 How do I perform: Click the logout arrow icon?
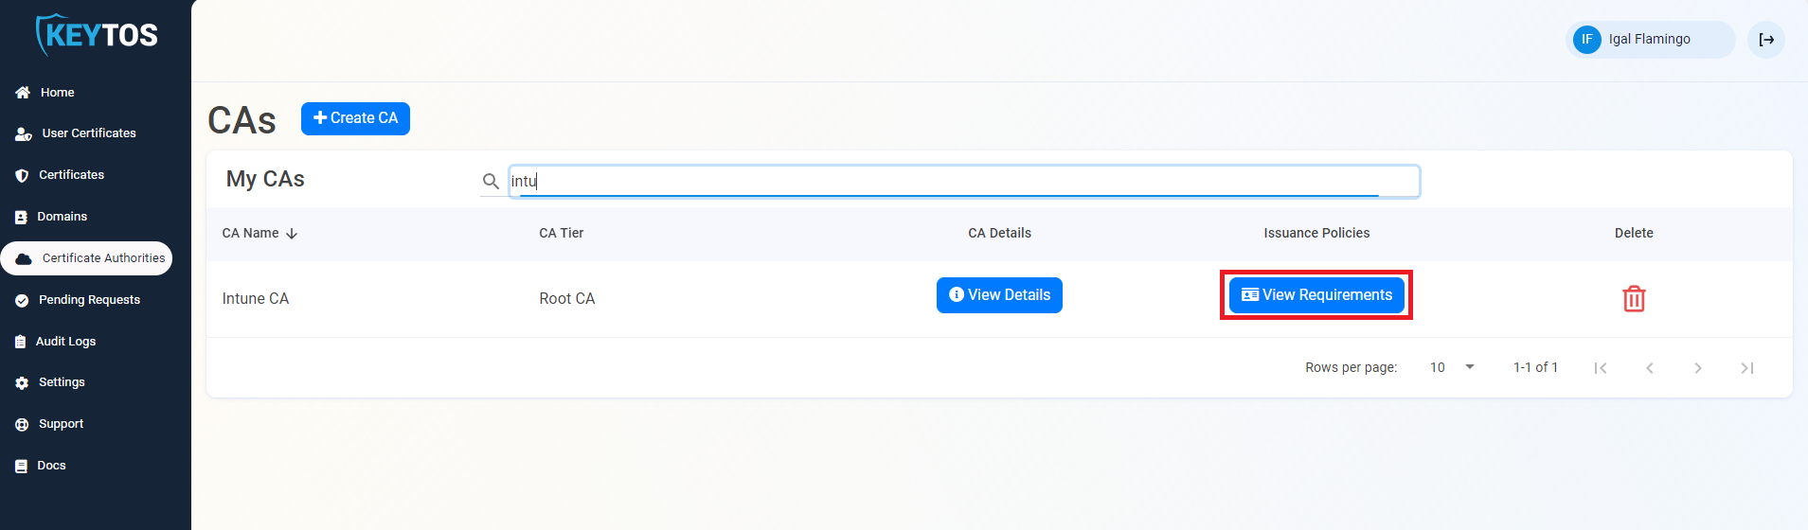[1766, 40]
